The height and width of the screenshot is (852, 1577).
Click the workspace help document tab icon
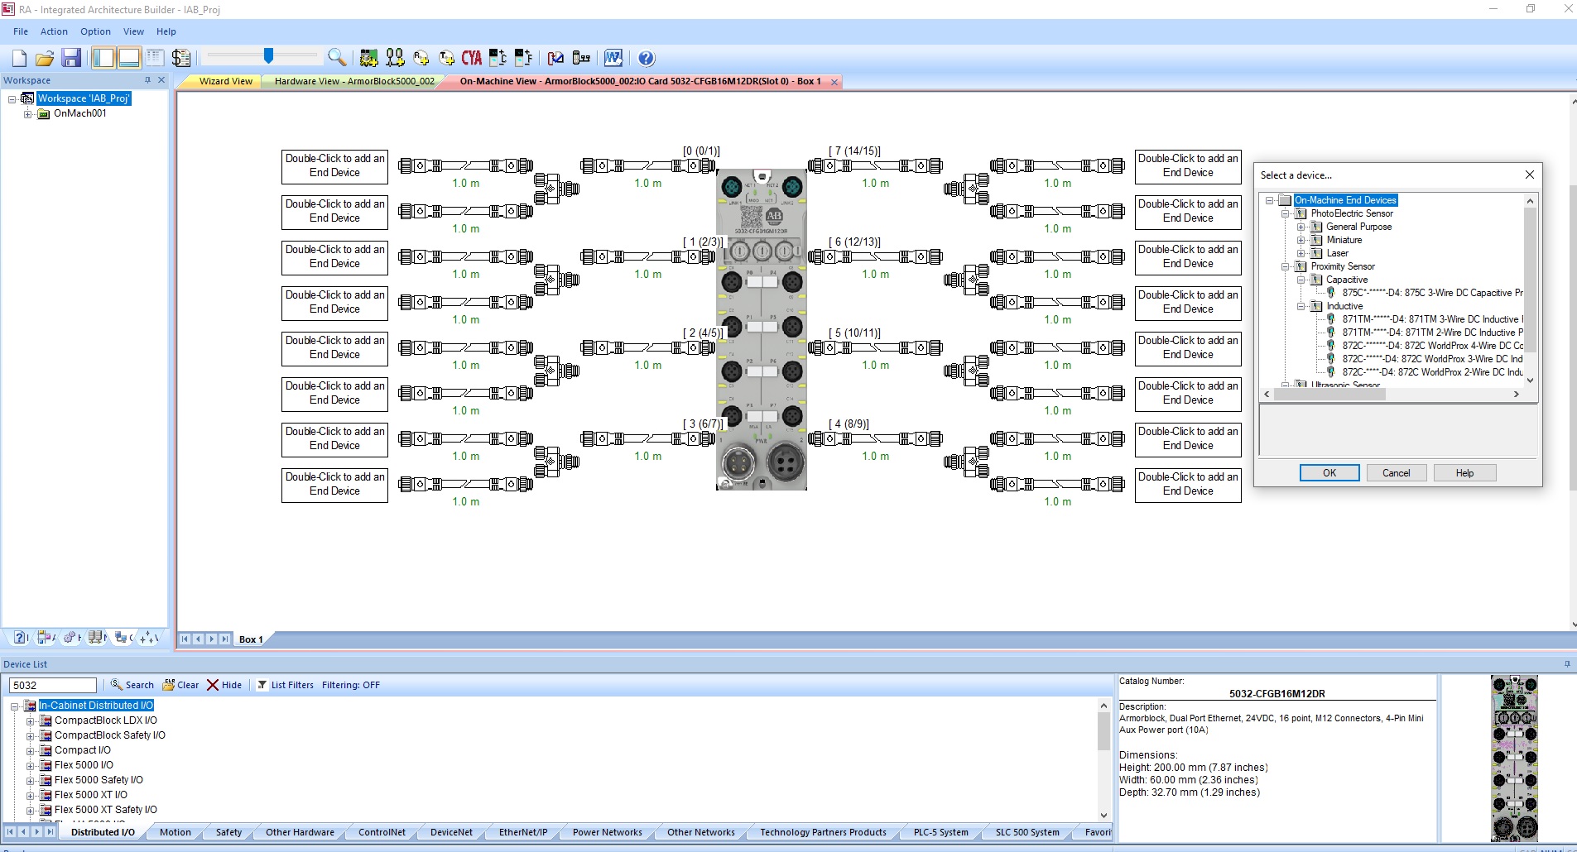(22, 637)
